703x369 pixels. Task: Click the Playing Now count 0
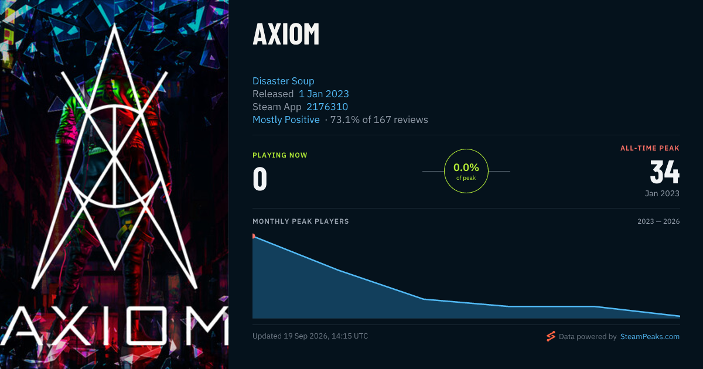pyautogui.click(x=260, y=179)
